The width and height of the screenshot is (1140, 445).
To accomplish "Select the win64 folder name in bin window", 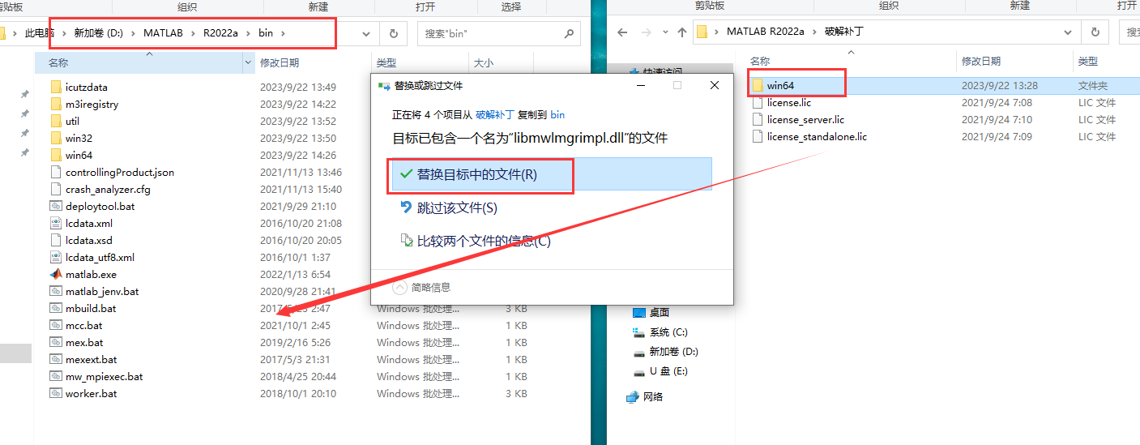I will tap(79, 155).
